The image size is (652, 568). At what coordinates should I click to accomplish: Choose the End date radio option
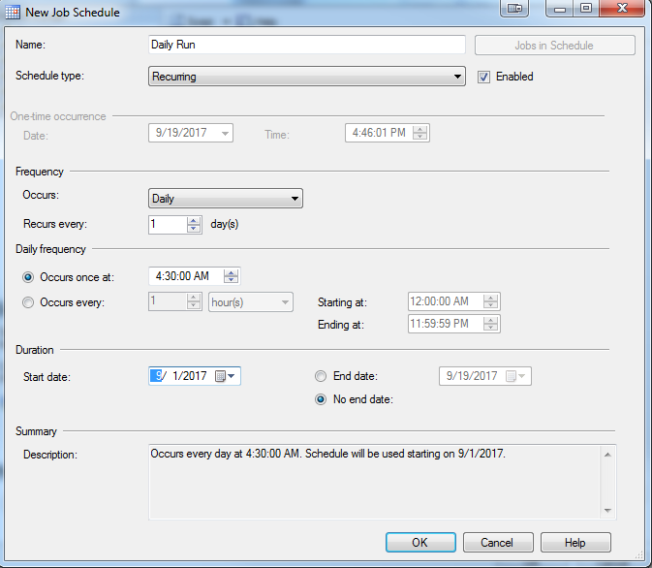(321, 376)
